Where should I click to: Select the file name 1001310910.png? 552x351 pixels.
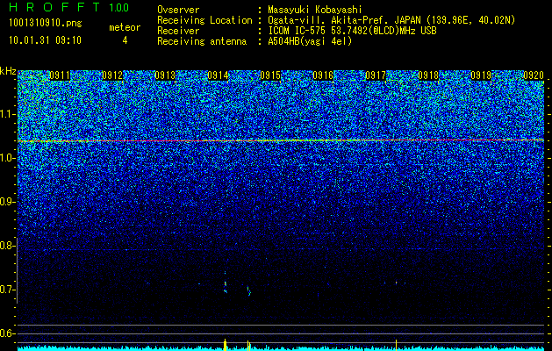(46, 23)
